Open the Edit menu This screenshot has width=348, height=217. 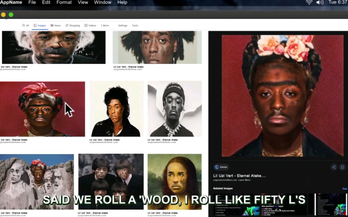click(x=46, y=3)
